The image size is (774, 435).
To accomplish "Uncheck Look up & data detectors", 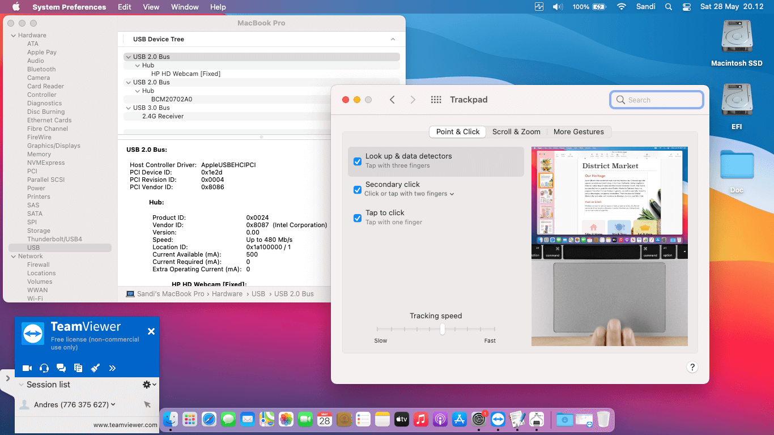I will point(358,161).
